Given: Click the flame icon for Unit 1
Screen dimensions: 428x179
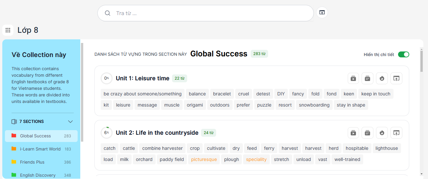Looking at the screenshot, I should 382,78.
